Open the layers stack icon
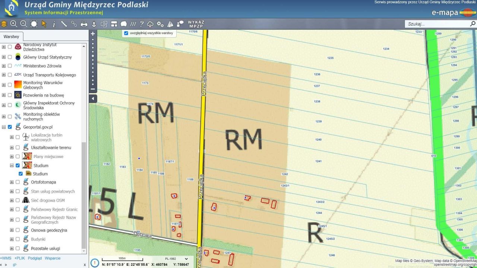Viewport: 477px width, 268px height. click(x=4, y=24)
